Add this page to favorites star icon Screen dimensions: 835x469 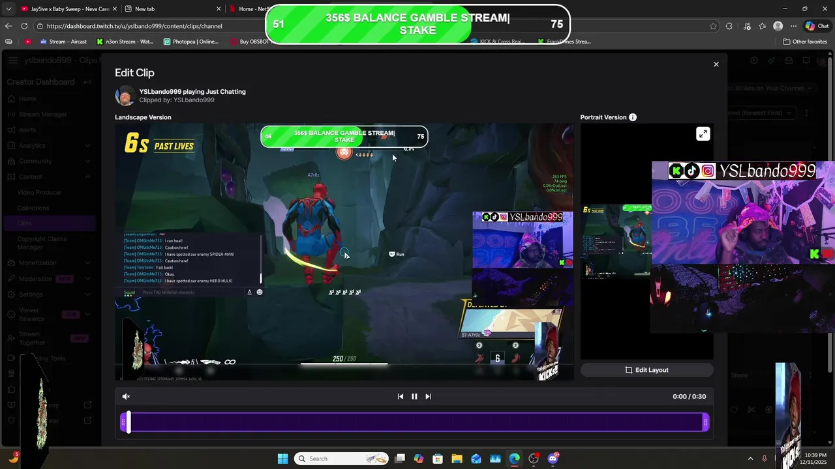(x=713, y=26)
